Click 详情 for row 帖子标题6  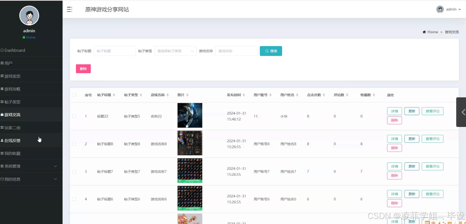(x=395, y=194)
